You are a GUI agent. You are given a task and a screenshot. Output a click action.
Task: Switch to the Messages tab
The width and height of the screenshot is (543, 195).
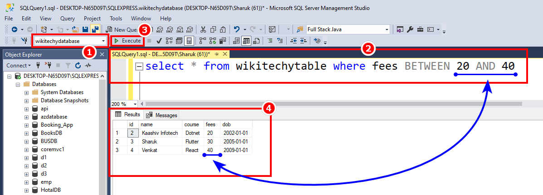(161, 115)
